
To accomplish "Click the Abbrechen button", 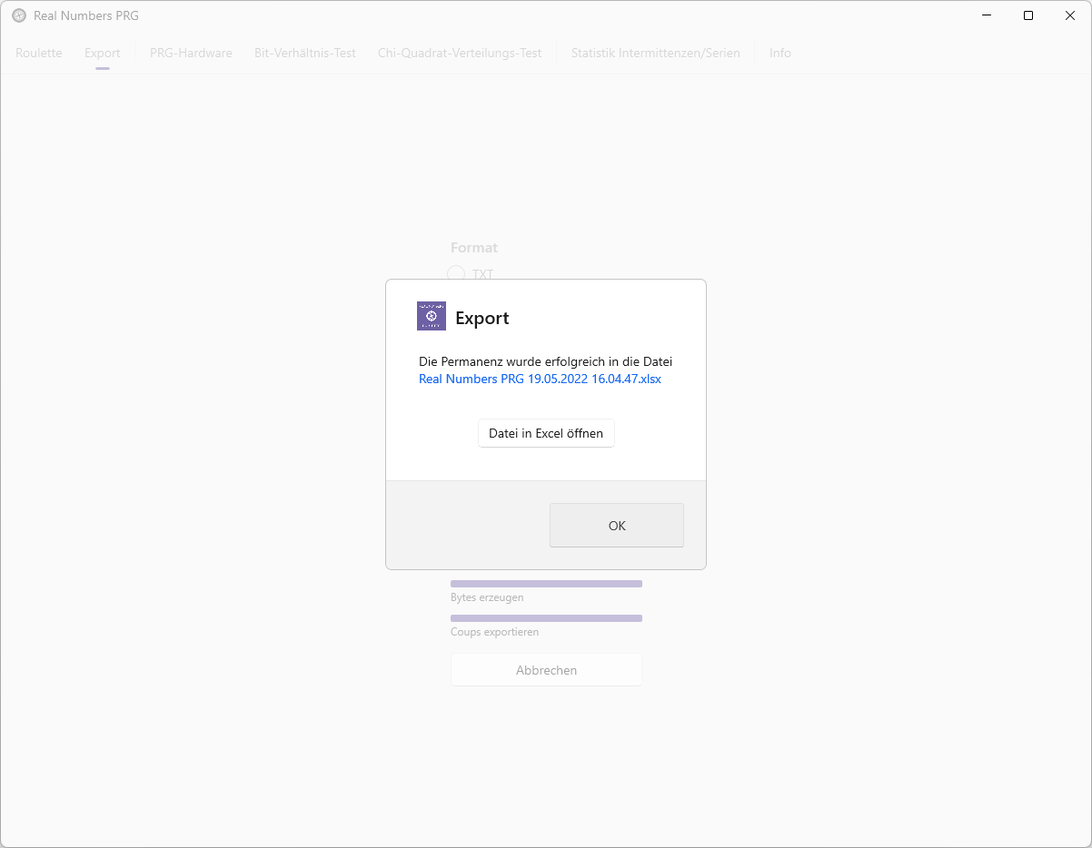I will [x=546, y=670].
